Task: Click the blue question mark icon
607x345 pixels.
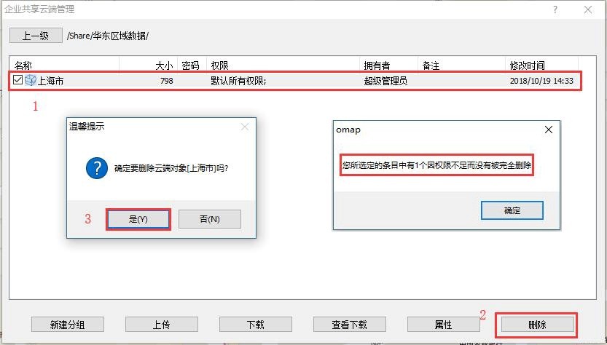Action: pos(97,168)
